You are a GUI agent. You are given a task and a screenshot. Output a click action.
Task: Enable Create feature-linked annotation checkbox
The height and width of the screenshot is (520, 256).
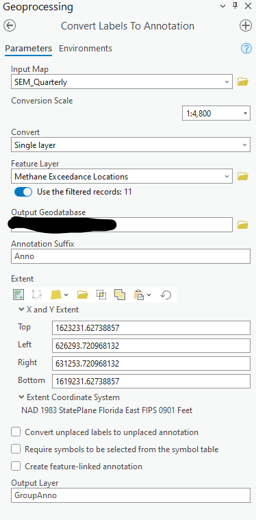pos(16,467)
